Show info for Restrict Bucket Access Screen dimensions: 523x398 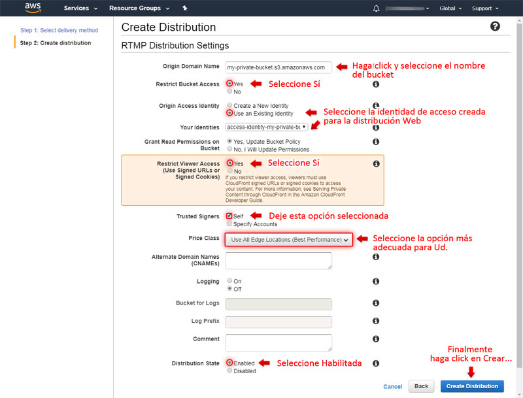tap(376, 84)
